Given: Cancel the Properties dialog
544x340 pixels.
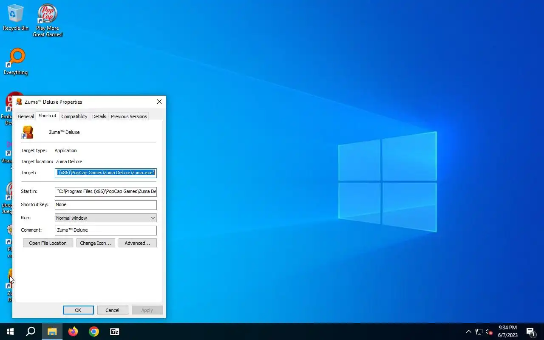Looking at the screenshot, I should tap(113, 310).
